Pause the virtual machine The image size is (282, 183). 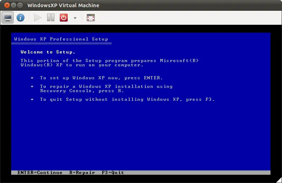pos(51,18)
